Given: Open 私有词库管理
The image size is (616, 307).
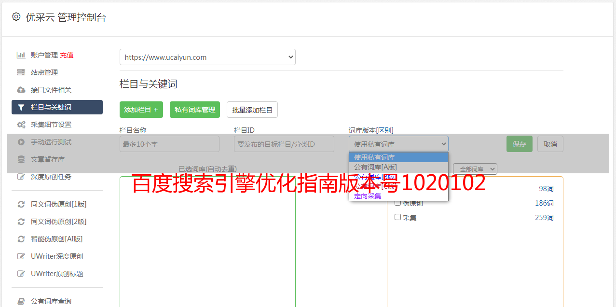Looking at the screenshot, I should point(195,110).
